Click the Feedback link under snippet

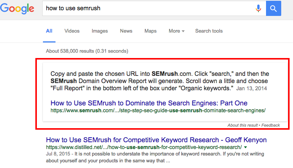tap(271, 125)
